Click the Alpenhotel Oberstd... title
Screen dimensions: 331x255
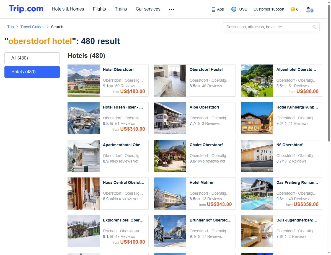[x=296, y=69]
